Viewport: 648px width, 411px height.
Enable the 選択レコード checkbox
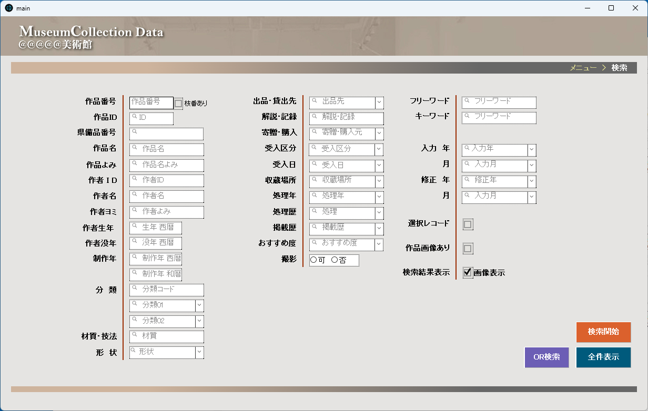coord(468,224)
